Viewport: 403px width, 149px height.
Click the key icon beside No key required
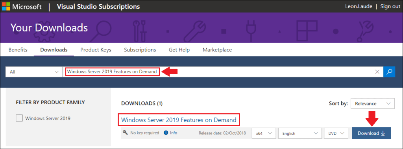pos(125,132)
